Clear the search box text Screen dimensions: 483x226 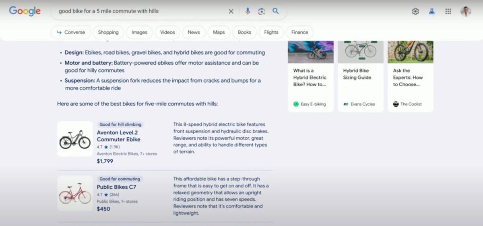[231, 11]
